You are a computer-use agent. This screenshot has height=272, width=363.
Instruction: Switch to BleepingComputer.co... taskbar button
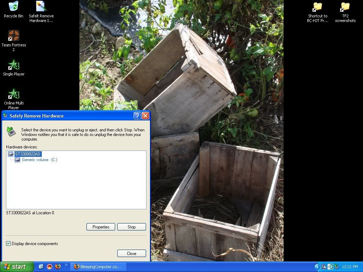point(98,267)
